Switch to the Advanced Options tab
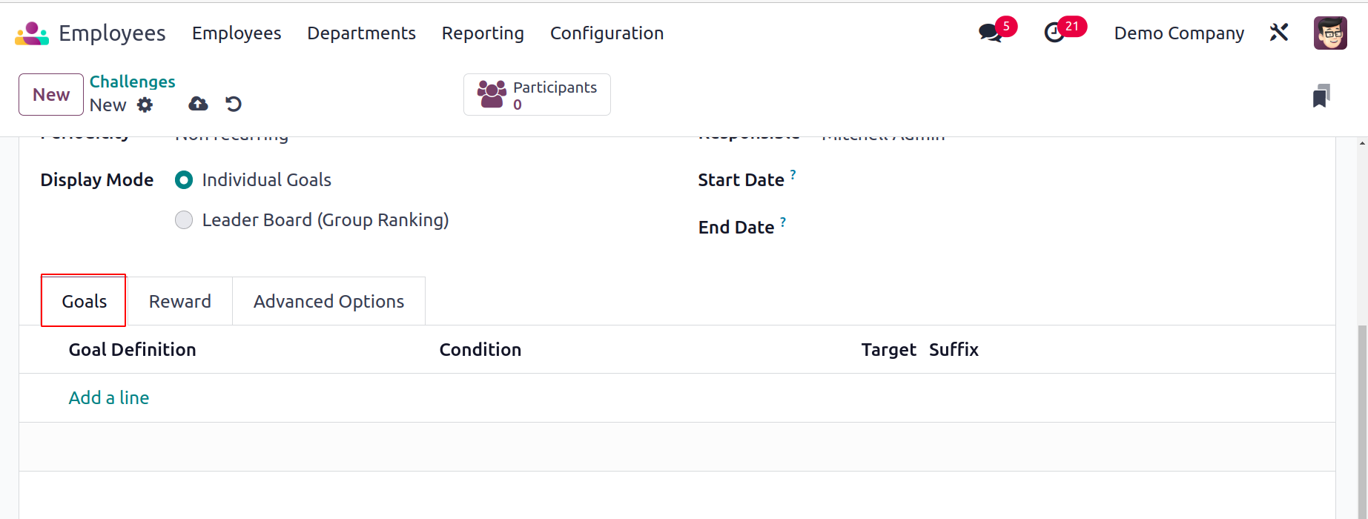The height and width of the screenshot is (519, 1368). (x=328, y=301)
